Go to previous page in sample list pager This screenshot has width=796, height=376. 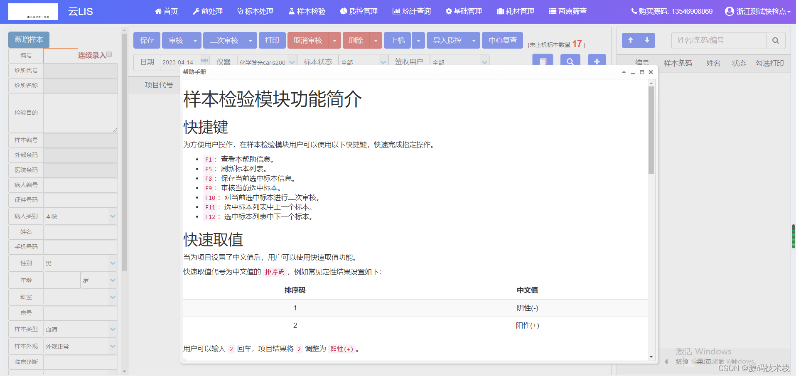(x=666, y=361)
